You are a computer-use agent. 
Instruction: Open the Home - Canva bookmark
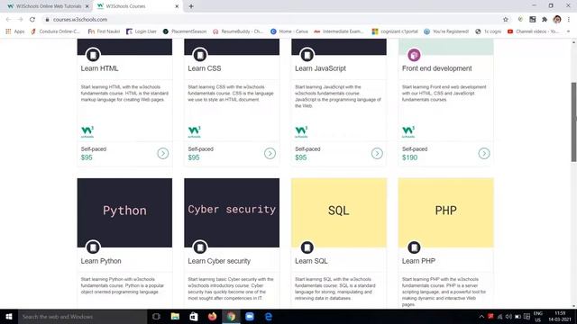(x=289, y=31)
